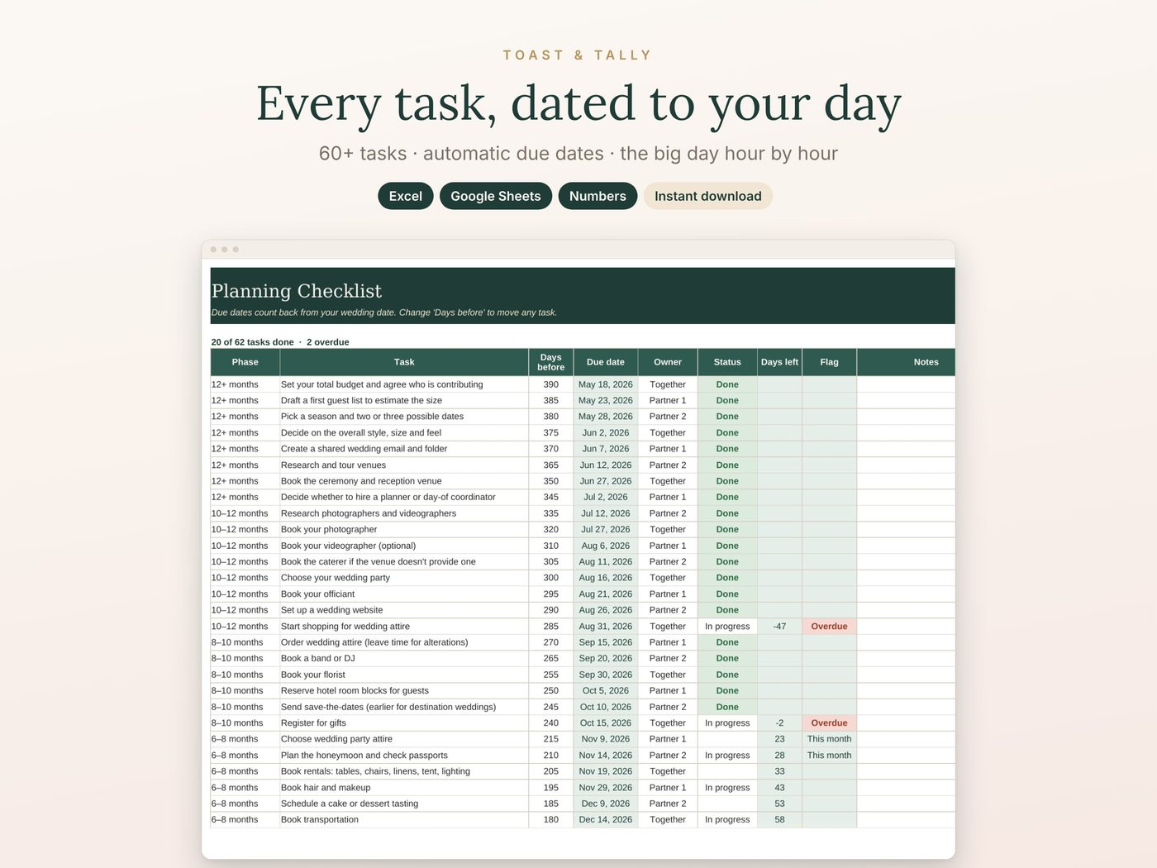
Task: Select the due date Aug 31, 2026
Action: (x=606, y=627)
